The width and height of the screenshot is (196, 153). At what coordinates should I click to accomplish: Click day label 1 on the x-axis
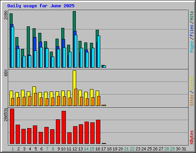click(13, 149)
